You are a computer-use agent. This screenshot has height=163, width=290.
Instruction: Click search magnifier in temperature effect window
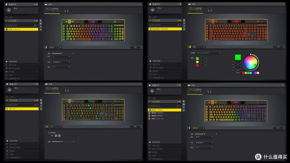click(179, 25)
